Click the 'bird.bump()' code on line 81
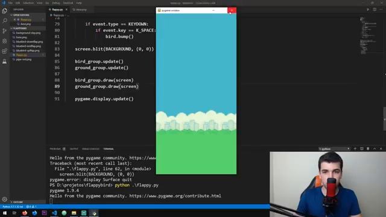 [119, 36]
